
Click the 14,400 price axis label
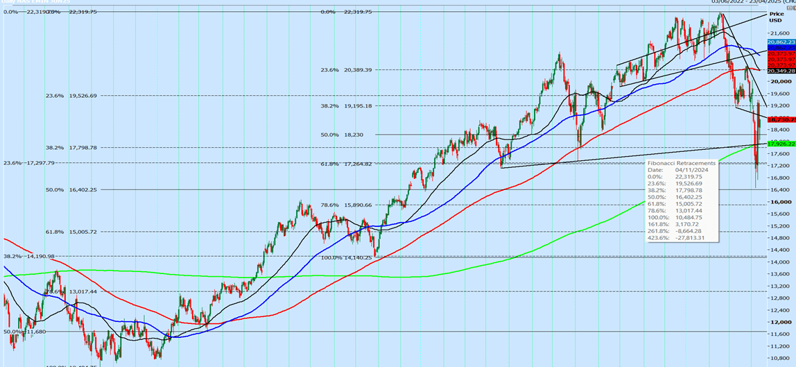coord(779,250)
